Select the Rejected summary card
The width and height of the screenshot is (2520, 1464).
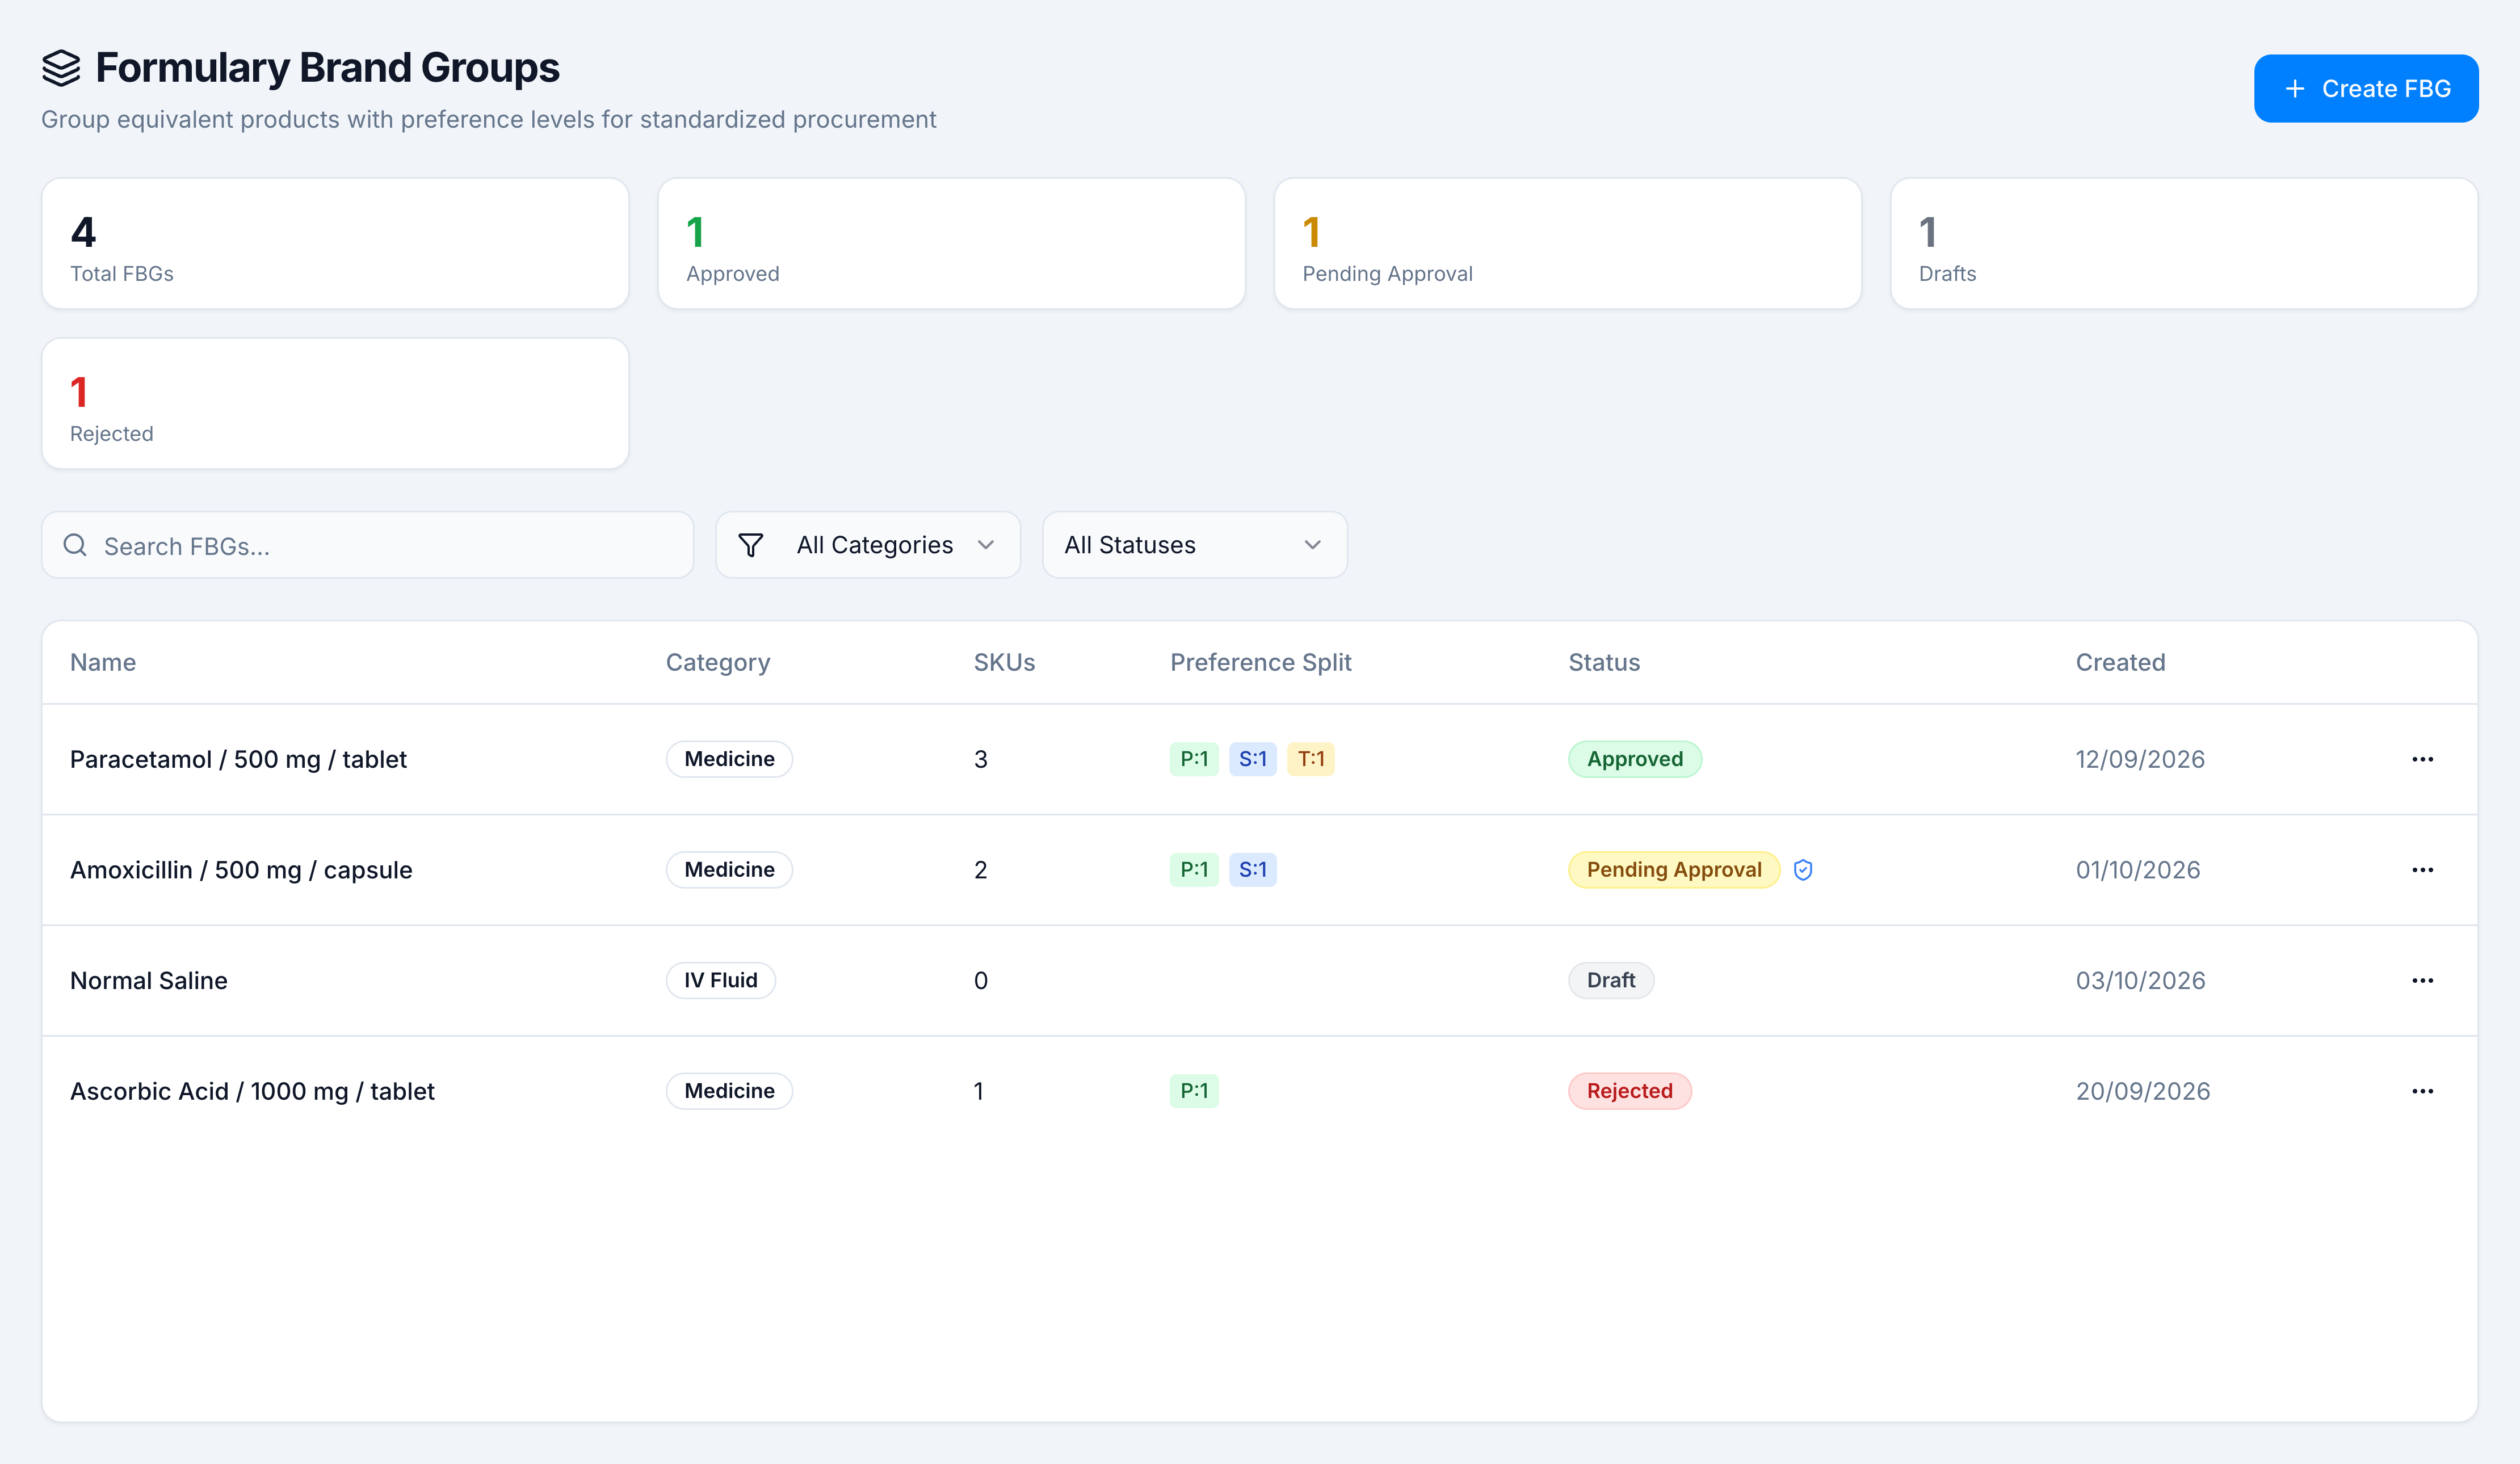point(335,404)
